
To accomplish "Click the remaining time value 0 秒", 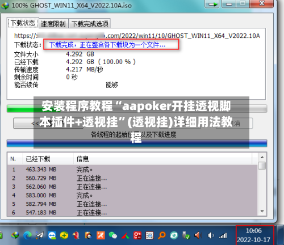I will click(72, 77).
